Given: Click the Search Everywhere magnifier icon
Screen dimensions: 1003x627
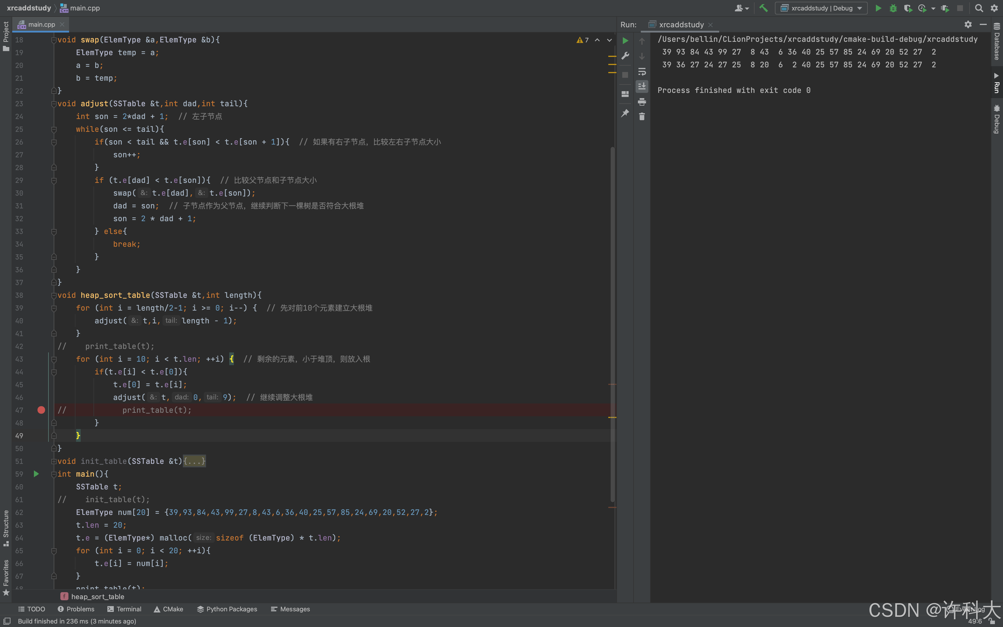Looking at the screenshot, I should click(x=979, y=8).
